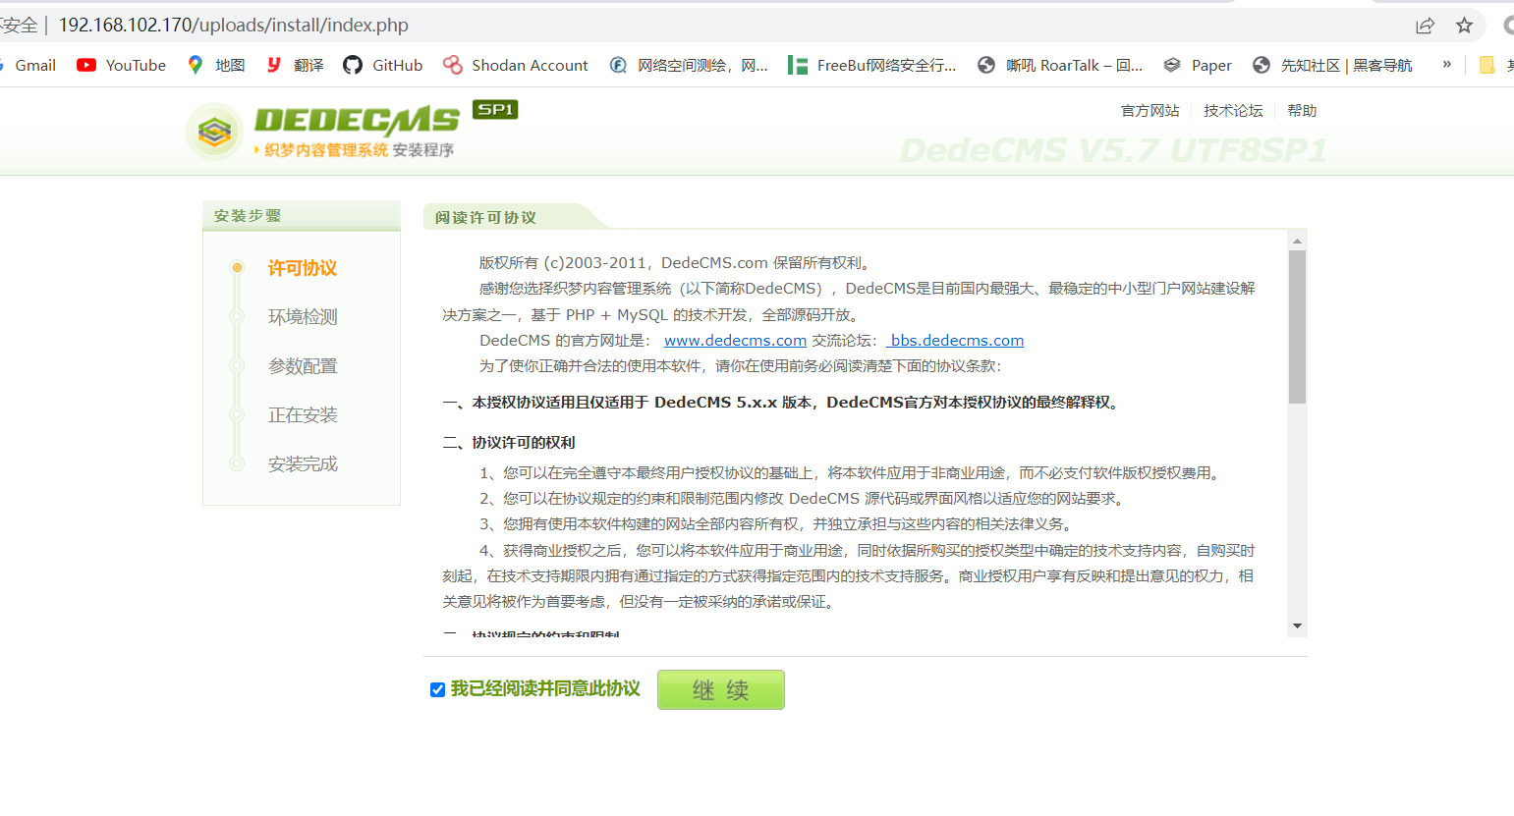1514x816 pixels.
Task: Open the GitHub bookmark icon
Action: 353,65
